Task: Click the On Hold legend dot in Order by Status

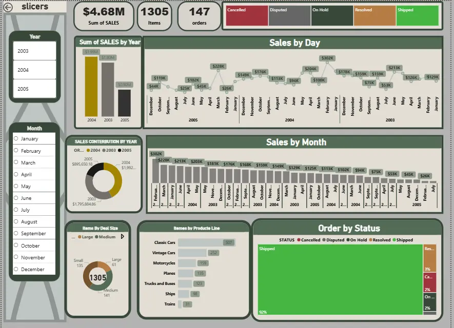Action: point(348,240)
